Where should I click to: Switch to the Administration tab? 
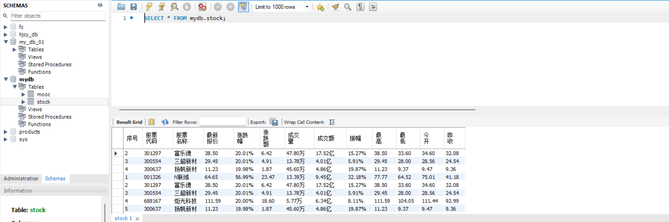point(21,179)
